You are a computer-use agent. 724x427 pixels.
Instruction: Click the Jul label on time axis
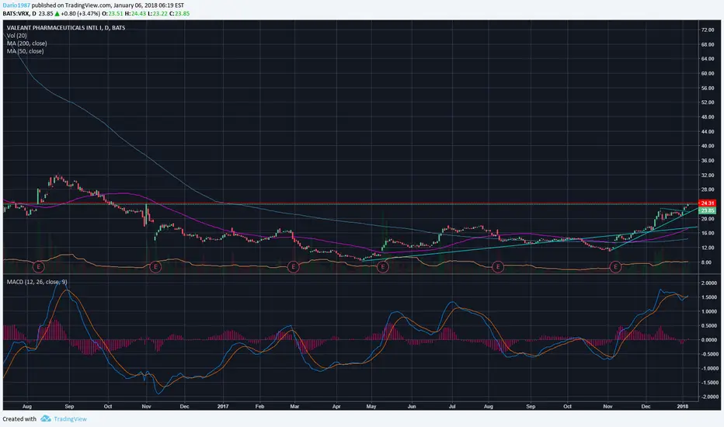coord(452,407)
